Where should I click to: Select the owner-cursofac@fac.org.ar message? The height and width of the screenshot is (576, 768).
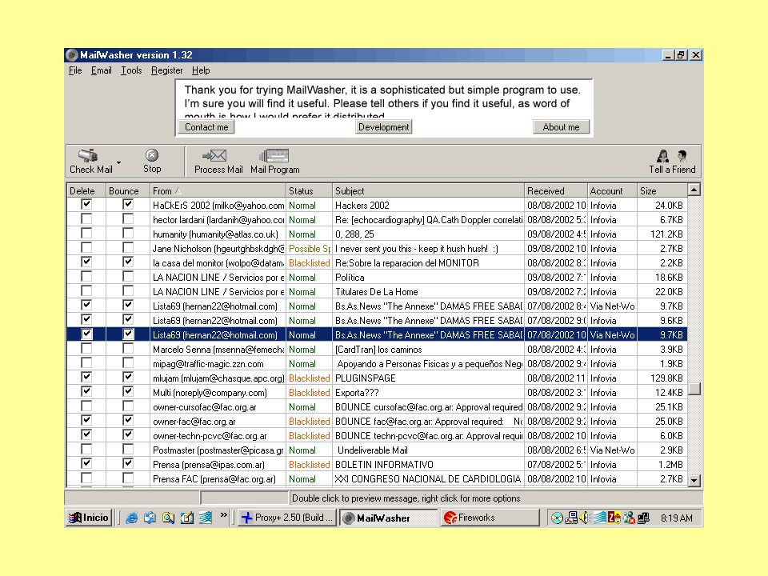(377, 406)
